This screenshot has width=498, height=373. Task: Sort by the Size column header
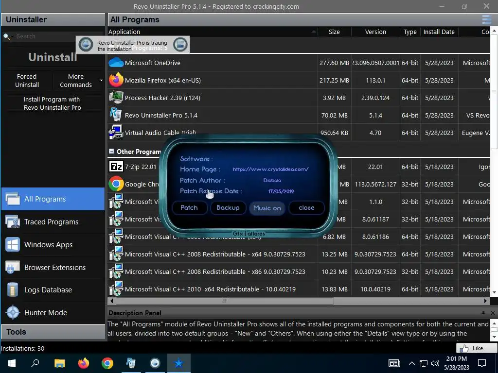point(334,32)
